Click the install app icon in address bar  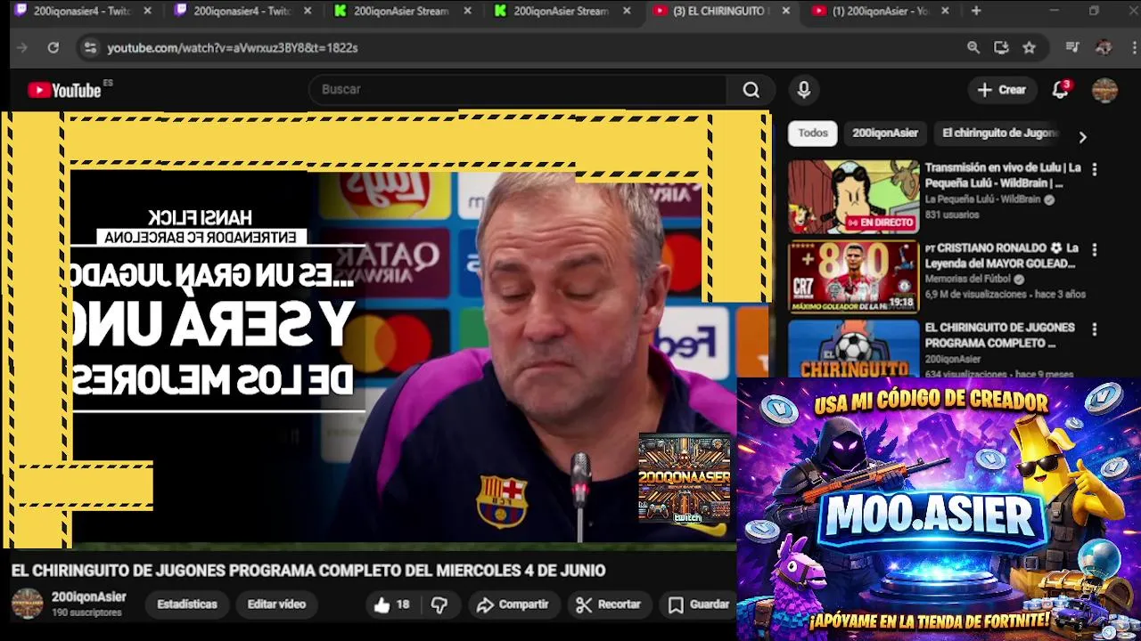pos(1001,48)
